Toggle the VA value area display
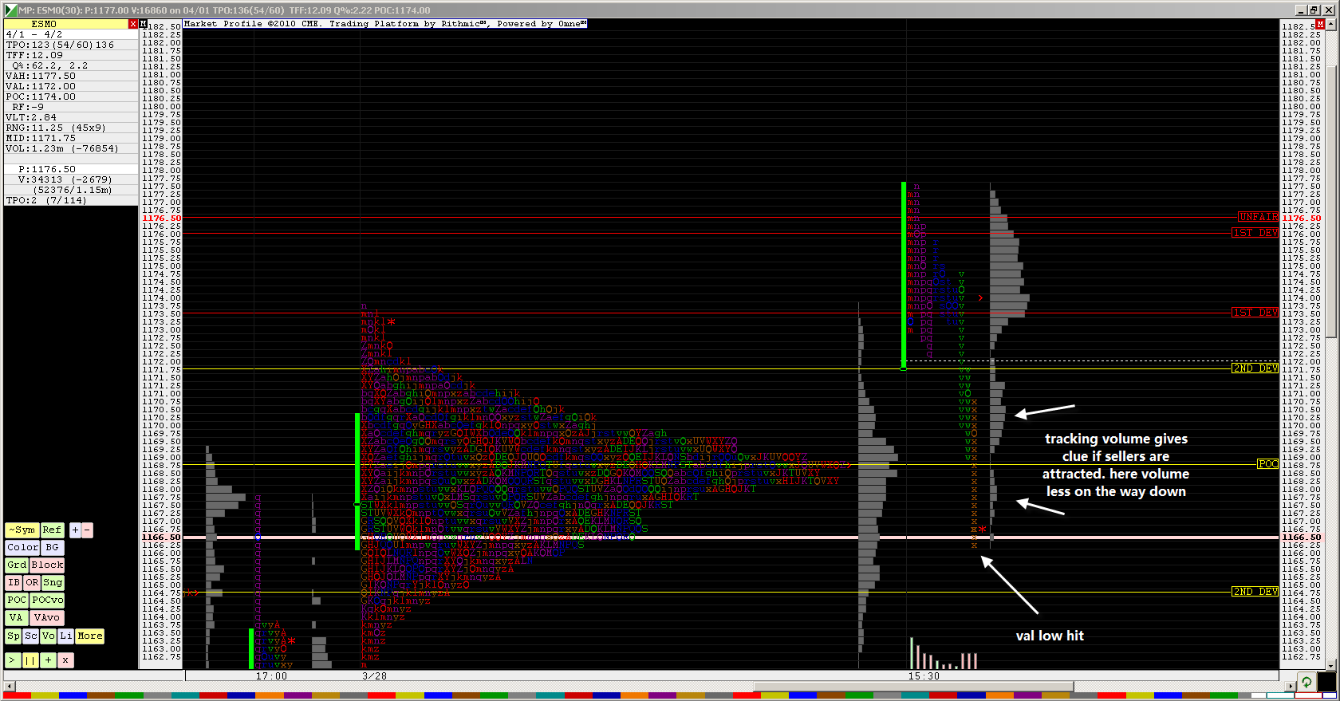Image resolution: width=1340 pixels, height=701 pixels. 16,618
